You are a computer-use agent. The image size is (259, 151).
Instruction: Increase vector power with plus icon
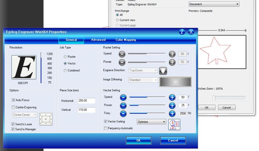[x=172, y=106]
